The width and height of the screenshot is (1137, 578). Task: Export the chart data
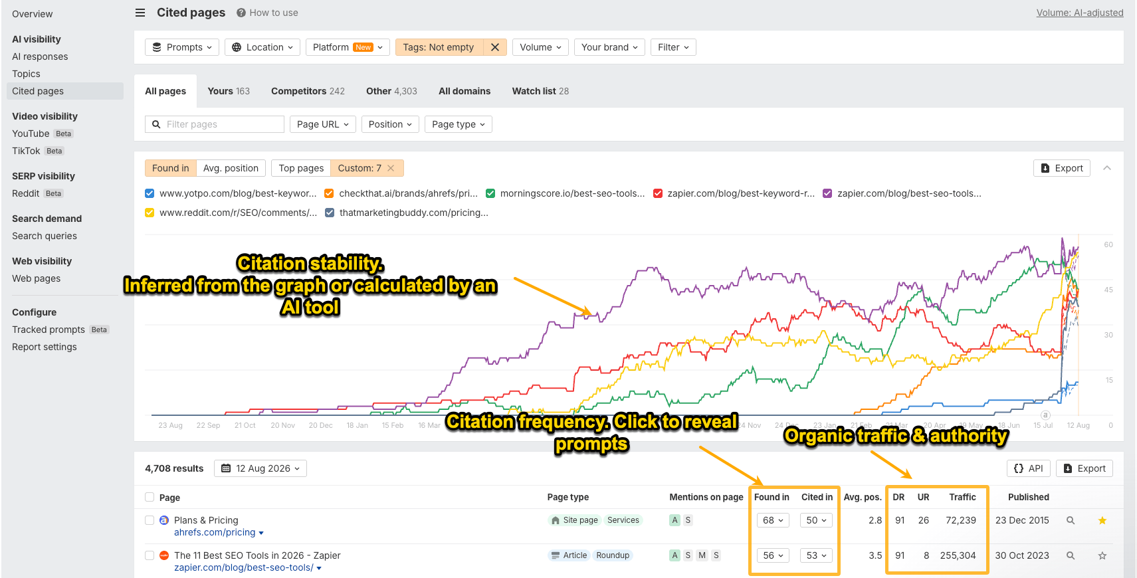click(1062, 168)
